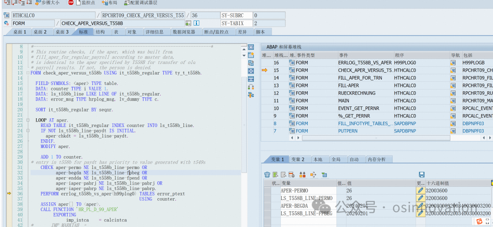The height and width of the screenshot is (227, 493).
Task: Click pencil edit icon for APER-BEGDA
Action: click(420, 206)
